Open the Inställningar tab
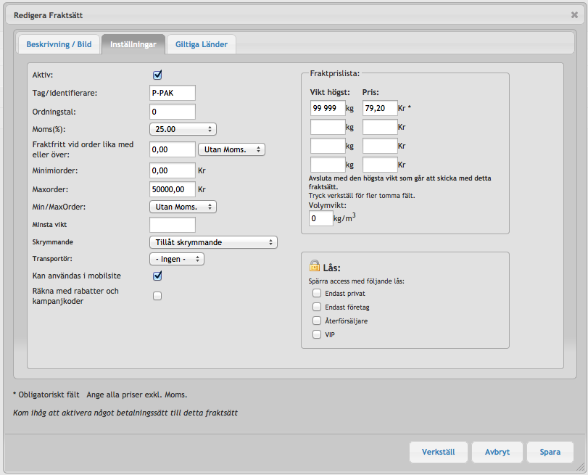This screenshot has height=475, width=588. (x=133, y=44)
